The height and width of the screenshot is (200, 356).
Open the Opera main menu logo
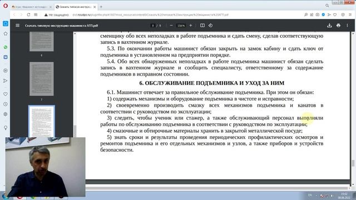6,6
